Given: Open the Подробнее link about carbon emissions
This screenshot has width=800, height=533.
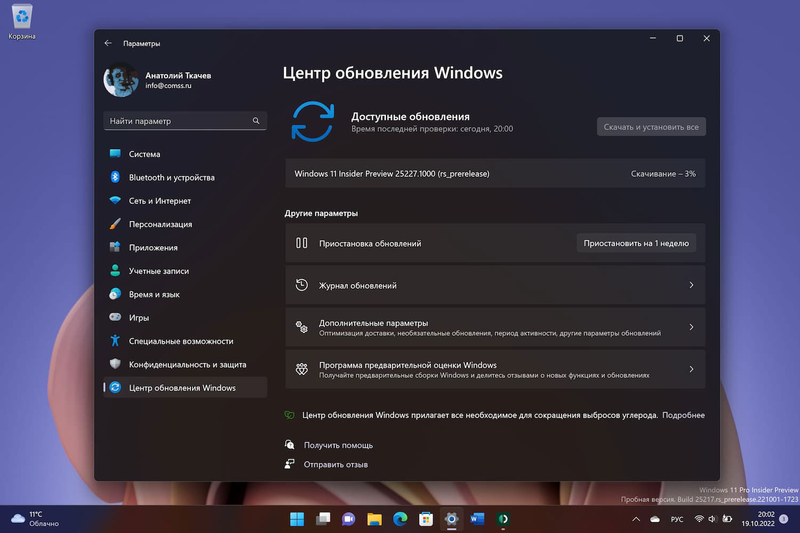Looking at the screenshot, I should 683,415.
